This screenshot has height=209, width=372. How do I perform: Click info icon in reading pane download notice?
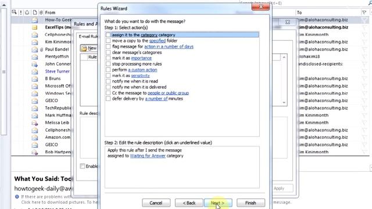click(x=17, y=197)
